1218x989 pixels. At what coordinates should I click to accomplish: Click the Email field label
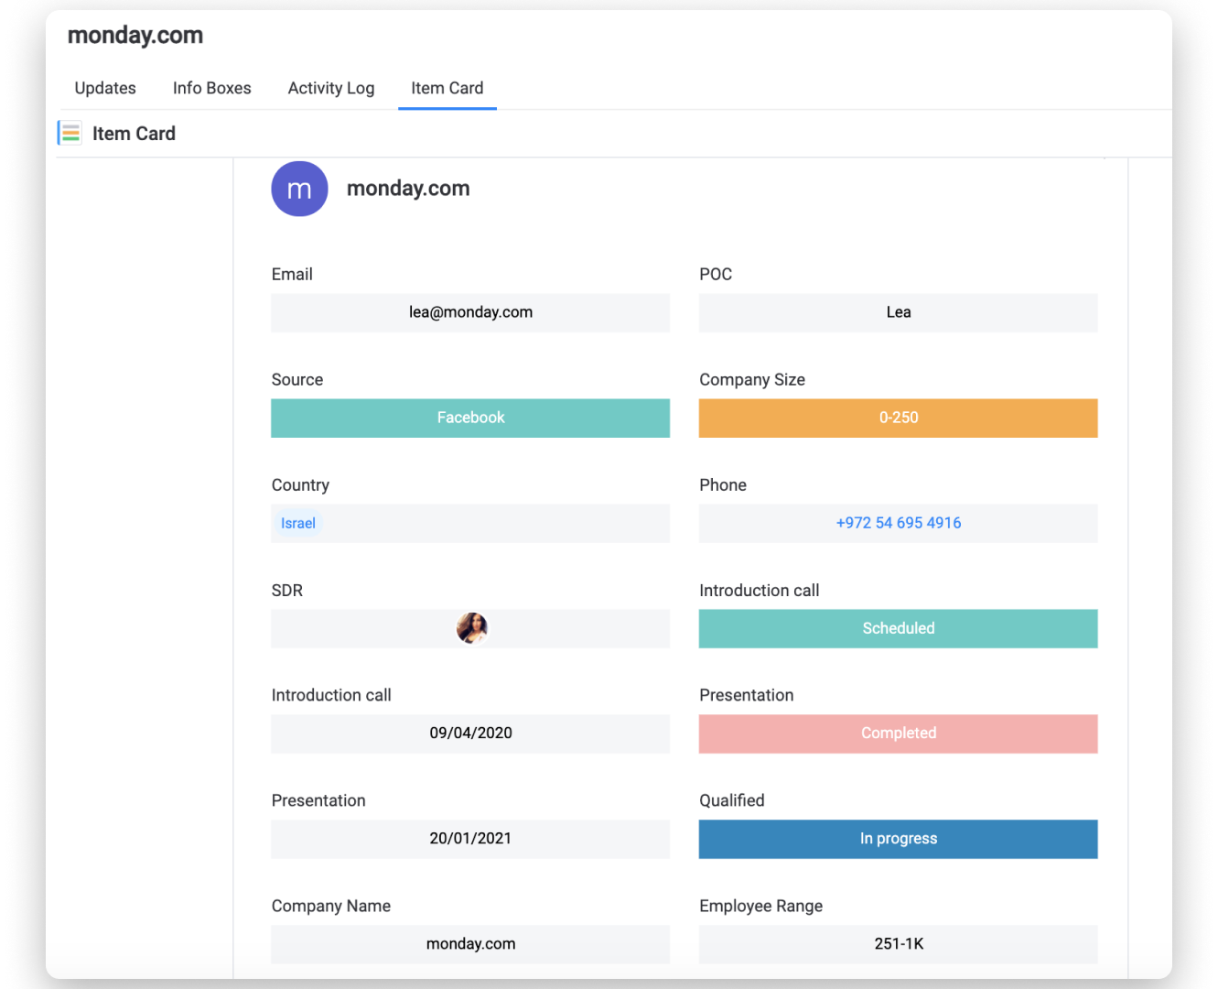coord(292,275)
